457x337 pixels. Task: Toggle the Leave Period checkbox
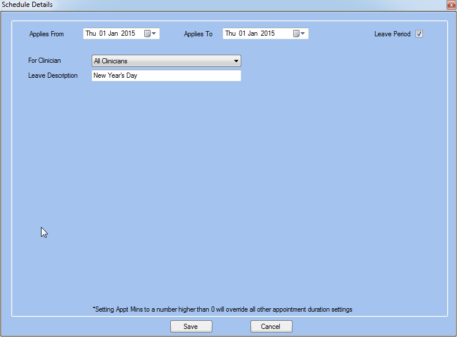point(419,34)
